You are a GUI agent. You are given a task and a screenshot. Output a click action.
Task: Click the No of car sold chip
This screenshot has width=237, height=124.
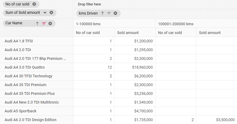tap(21, 4)
